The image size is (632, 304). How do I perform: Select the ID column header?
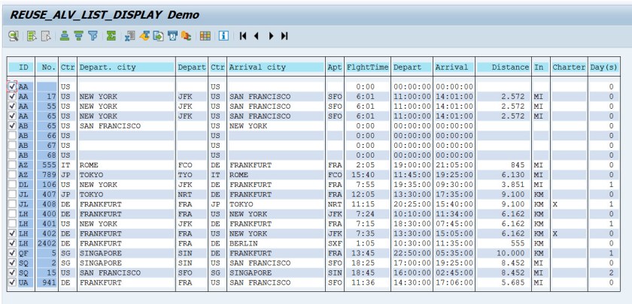[x=21, y=67]
